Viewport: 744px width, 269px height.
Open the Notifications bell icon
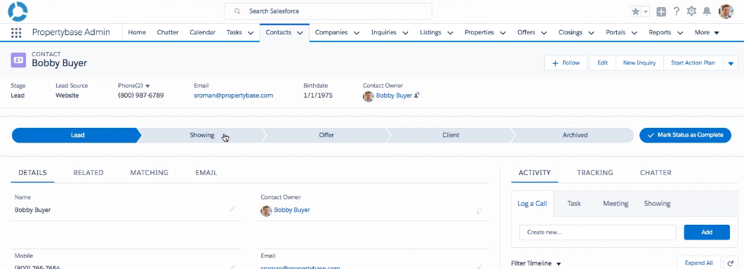tap(707, 11)
